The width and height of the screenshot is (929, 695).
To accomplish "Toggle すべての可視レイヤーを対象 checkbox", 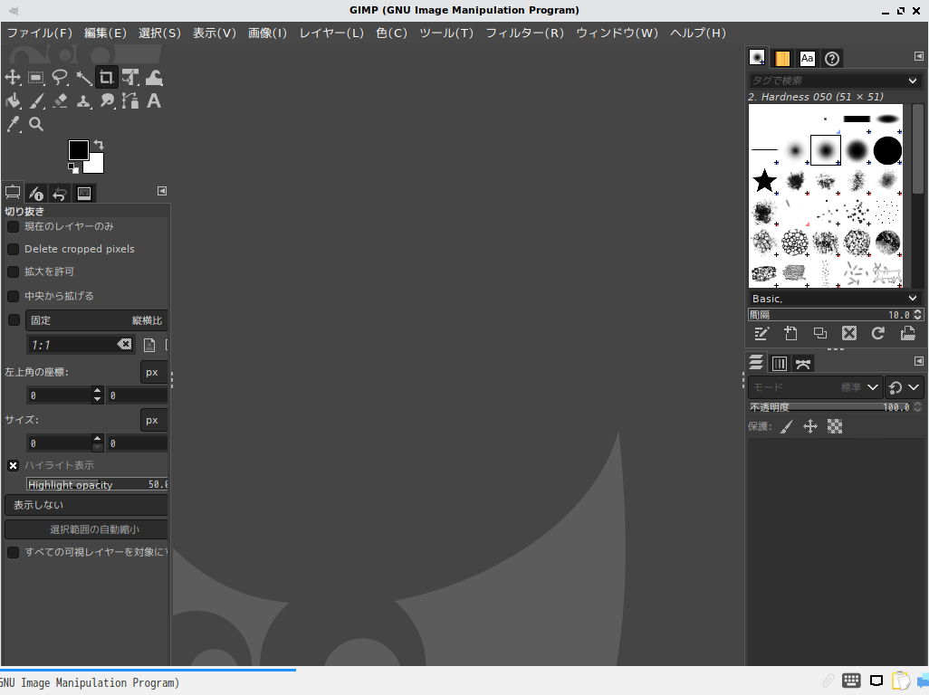I will tap(13, 552).
